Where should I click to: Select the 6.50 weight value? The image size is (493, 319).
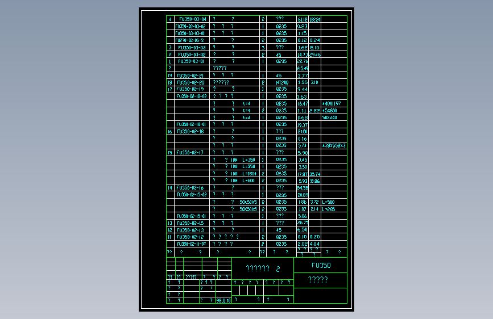[x=302, y=229]
